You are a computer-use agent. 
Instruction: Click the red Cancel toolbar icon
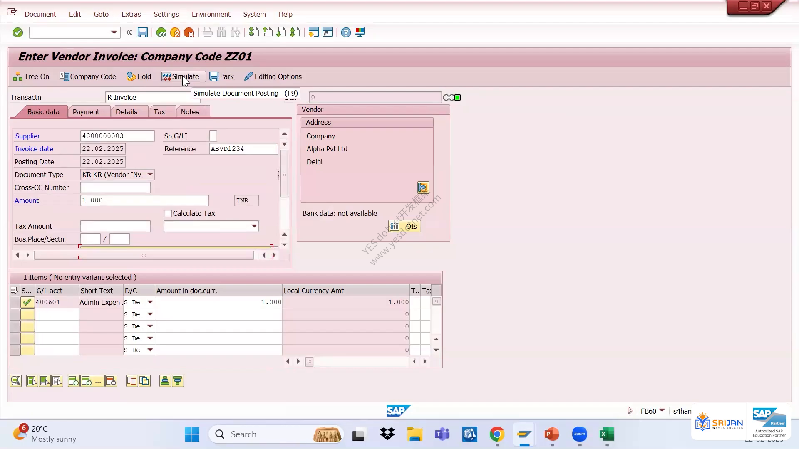[189, 32]
